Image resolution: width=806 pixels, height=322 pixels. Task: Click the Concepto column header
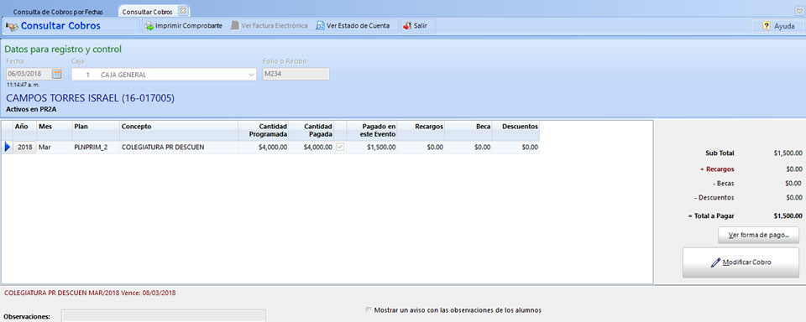click(x=179, y=131)
